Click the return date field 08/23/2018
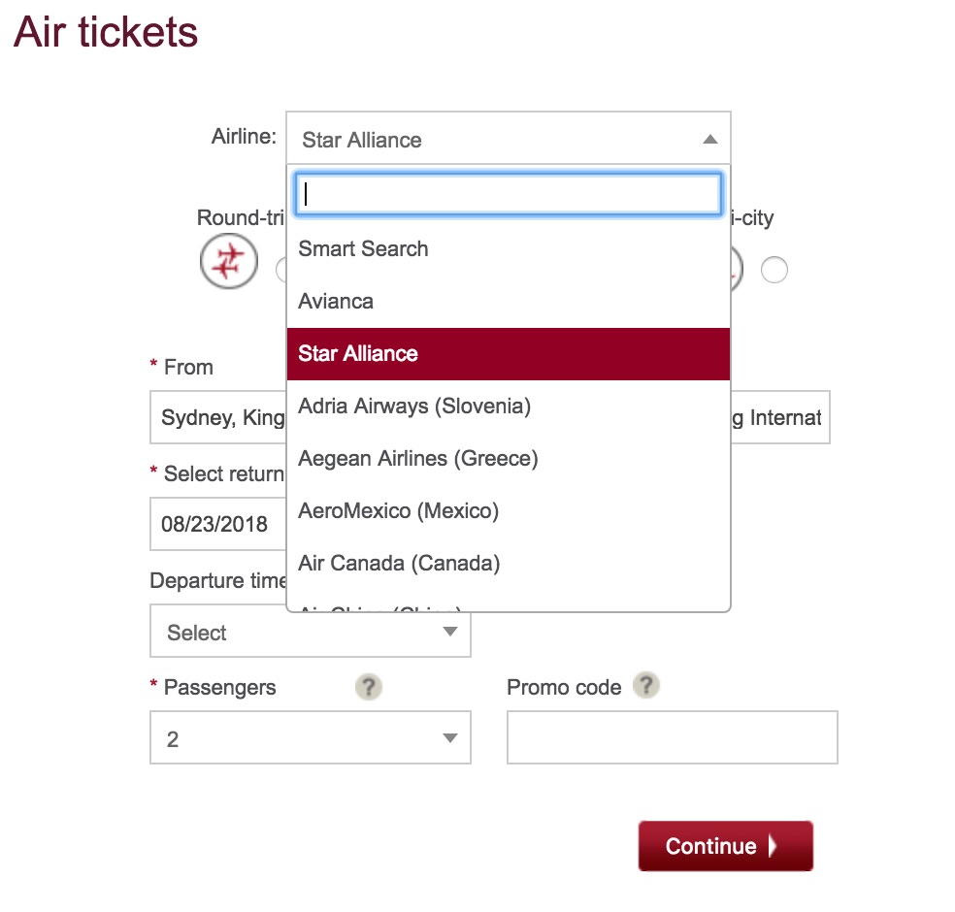Screen dimensions: 955x912 coord(218,524)
